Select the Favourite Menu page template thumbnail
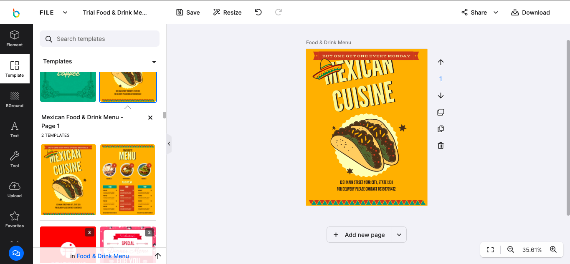 (x=127, y=180)
